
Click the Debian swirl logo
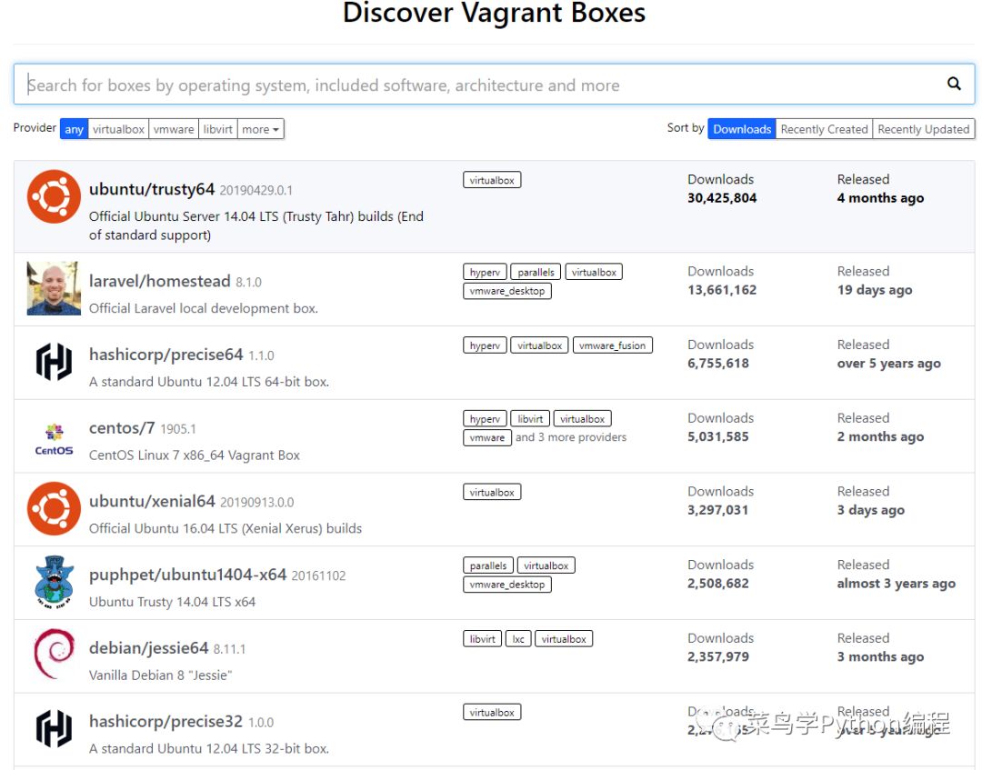54,655
